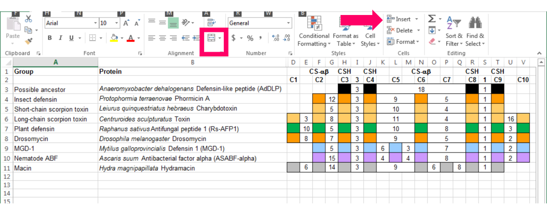Open the Font Color dropdown arrow
Screen dimensions: 547x212
click(x=139, y=38)
